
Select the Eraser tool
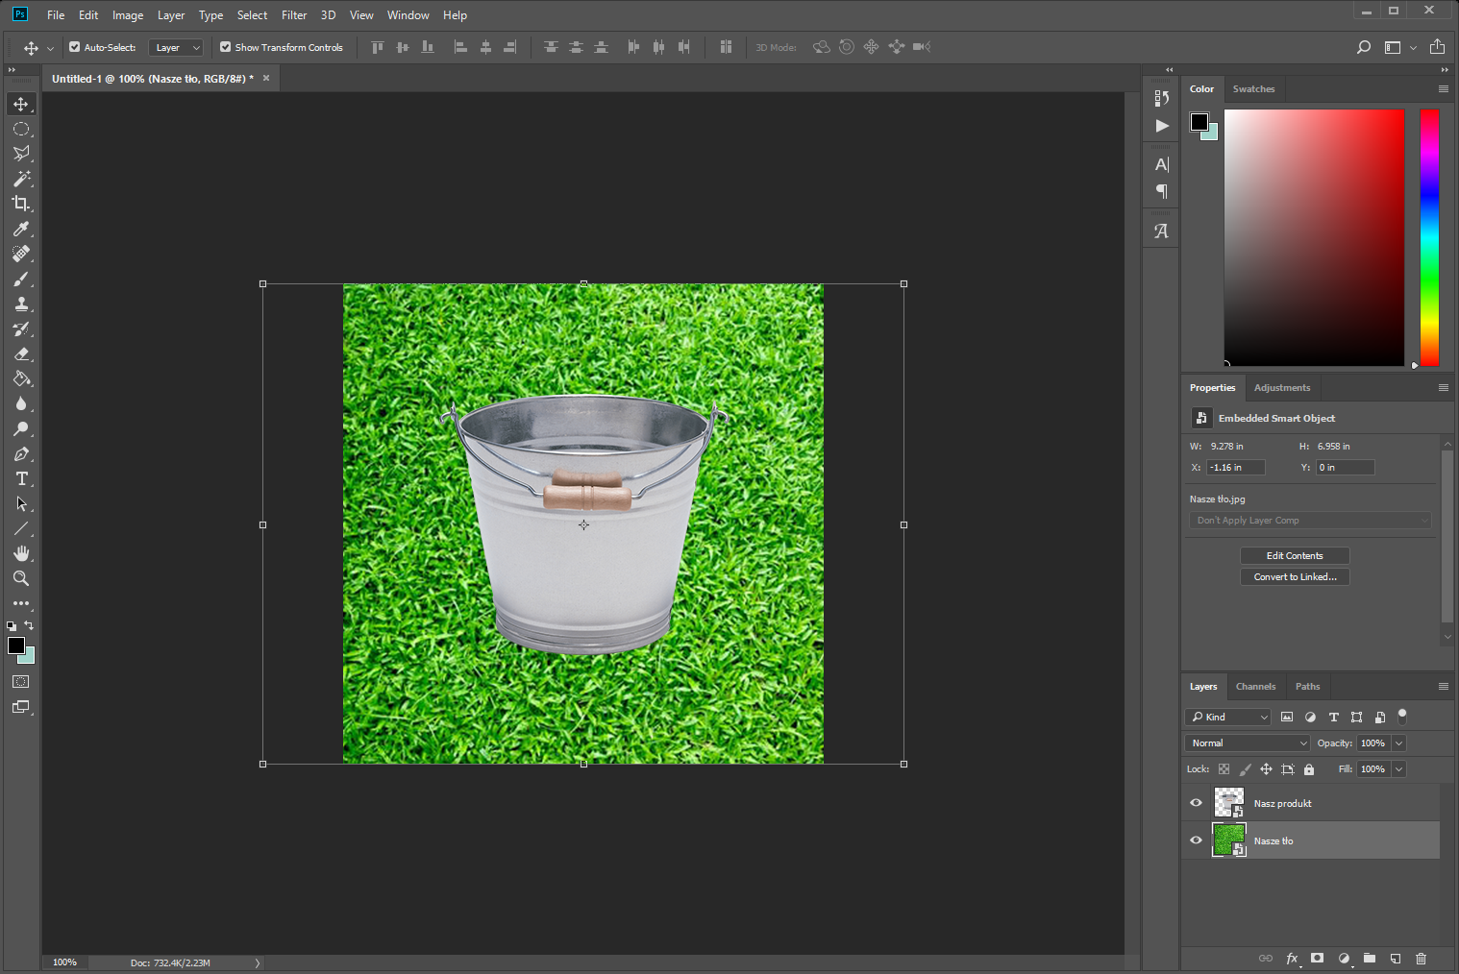click(x=21, y=353)
